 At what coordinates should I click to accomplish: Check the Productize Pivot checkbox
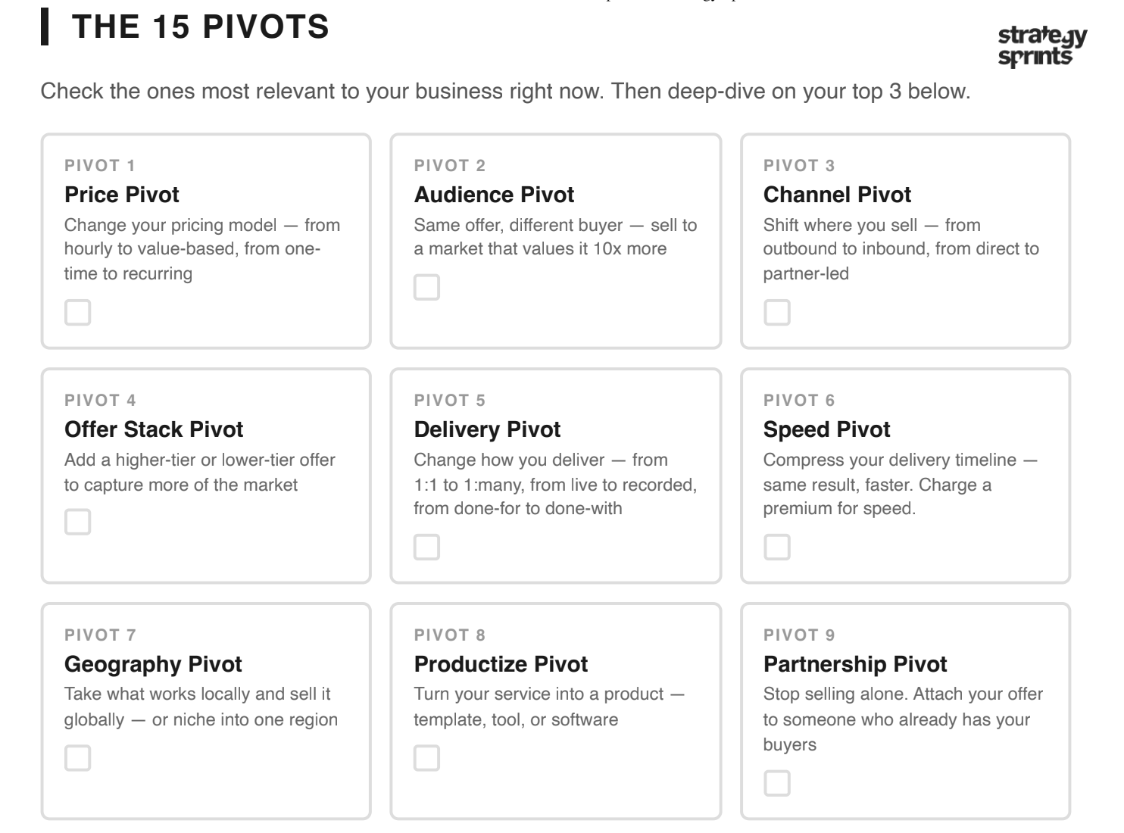(426, 758)
